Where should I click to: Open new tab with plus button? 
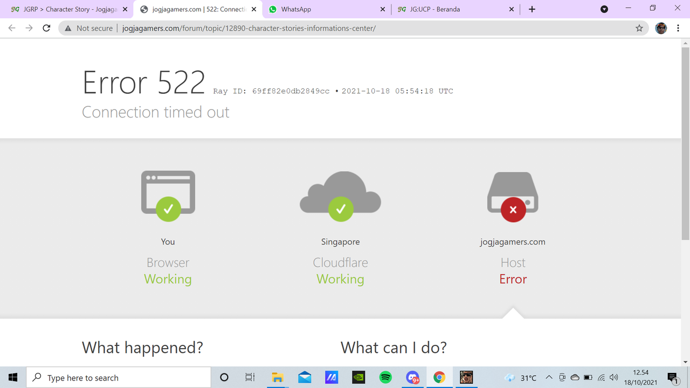pyautogui.click(x=532, y=9)
